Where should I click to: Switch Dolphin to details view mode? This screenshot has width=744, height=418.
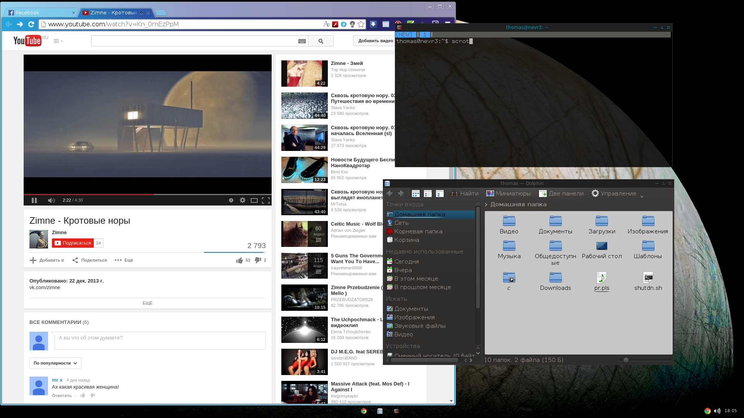(440, 194)
